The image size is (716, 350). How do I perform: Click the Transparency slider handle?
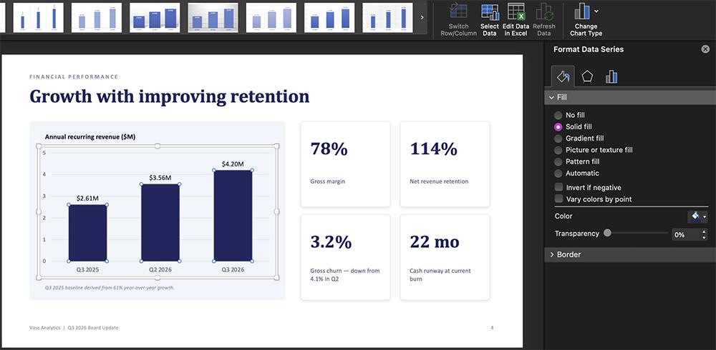click(x=607, y=233)
